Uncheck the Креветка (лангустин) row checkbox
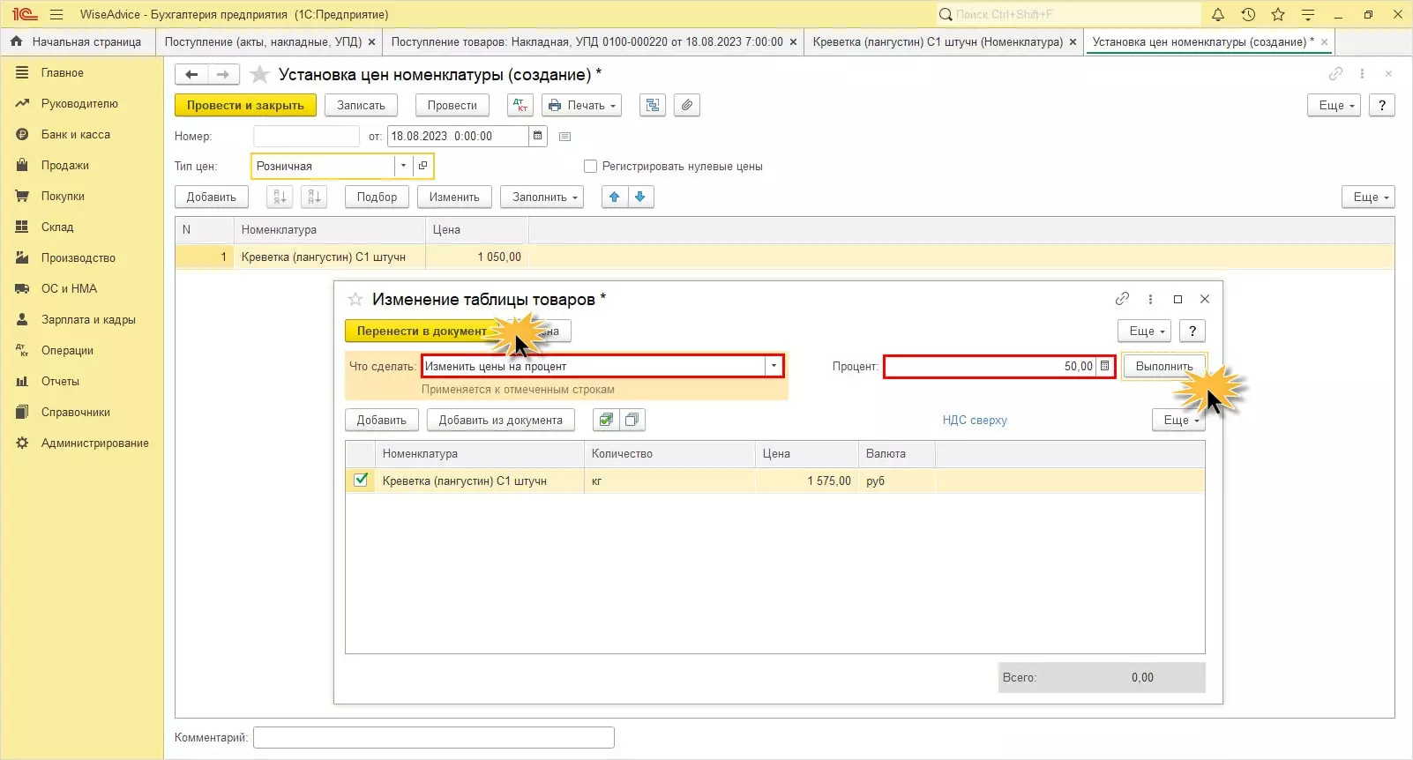Image resolution: width=1413 pixels, height=760 pixels. tap(361, 481)
